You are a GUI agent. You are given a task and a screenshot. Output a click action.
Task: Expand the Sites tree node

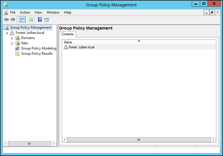click(12, 43)
